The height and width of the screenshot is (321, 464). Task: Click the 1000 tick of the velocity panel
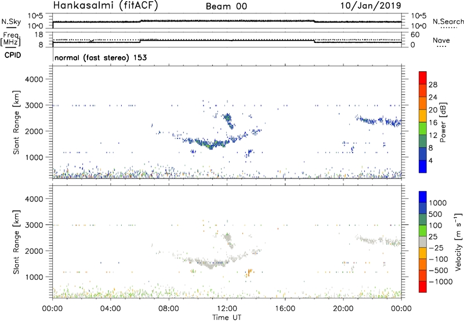[x=34, y=277]
